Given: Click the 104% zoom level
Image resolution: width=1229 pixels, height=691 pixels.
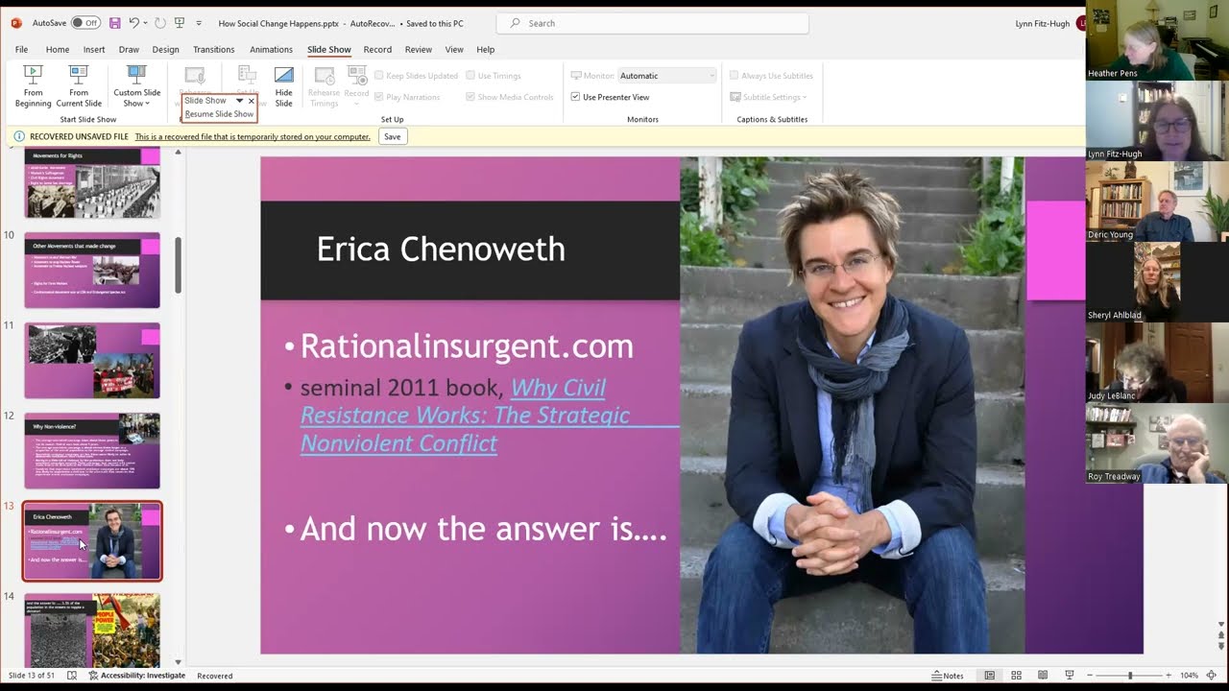Looking at the screenshot, I should (1189, 676).
